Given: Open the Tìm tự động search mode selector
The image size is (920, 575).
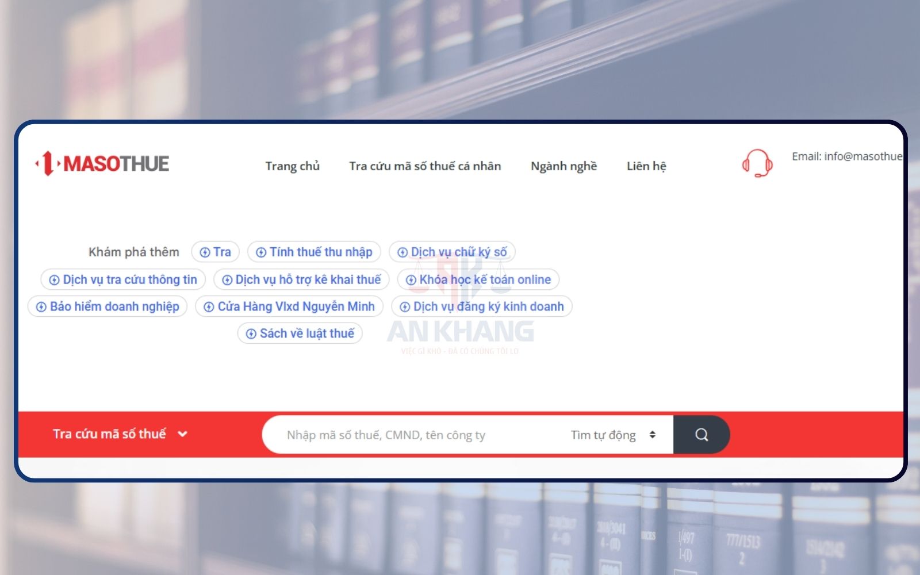Looking at the screenshot, I should click(612, 435).
